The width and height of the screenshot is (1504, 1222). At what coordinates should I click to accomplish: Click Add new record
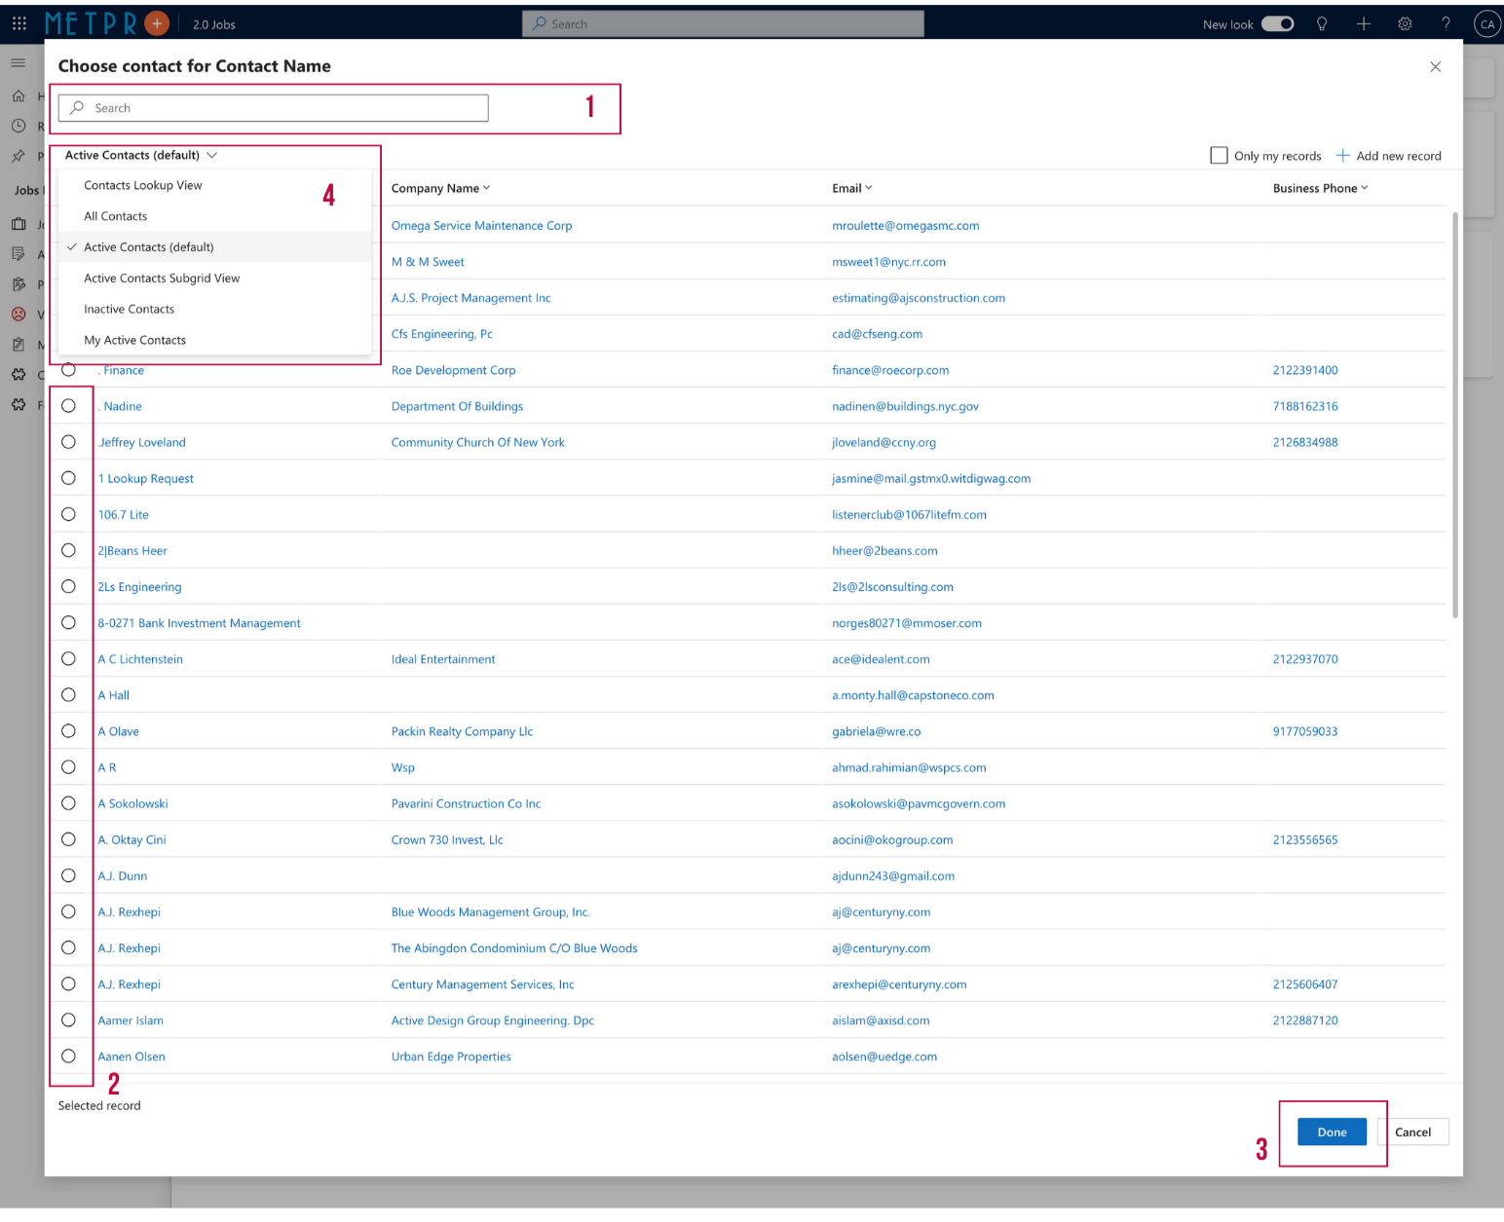tap(1388, 156)
